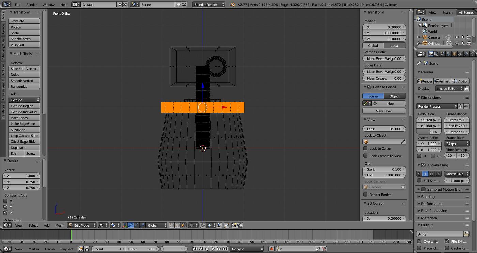Open the Blender Render engine dropdown
The image size is (477, 253).
click(209, 5)
